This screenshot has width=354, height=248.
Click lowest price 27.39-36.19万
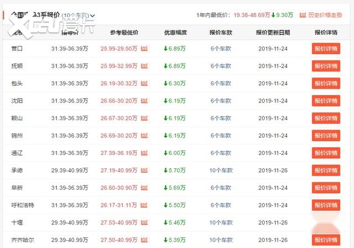point(119,153)
